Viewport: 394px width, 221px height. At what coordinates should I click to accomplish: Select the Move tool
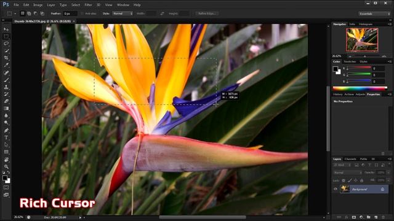(x=6, y=29)
